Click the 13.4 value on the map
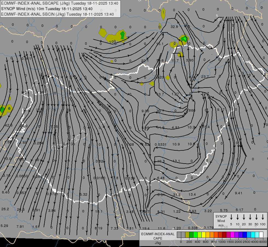 point(192,194)
